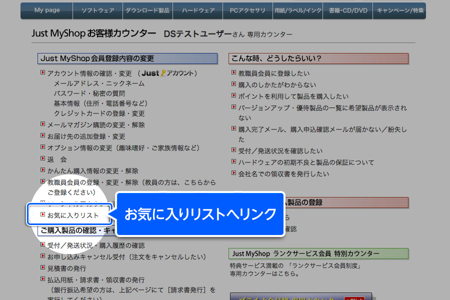Open 教職員会員の登録・変更・解除 link
Image resolution: width=450 pixels, height=300 pixels.
[131, 187]
